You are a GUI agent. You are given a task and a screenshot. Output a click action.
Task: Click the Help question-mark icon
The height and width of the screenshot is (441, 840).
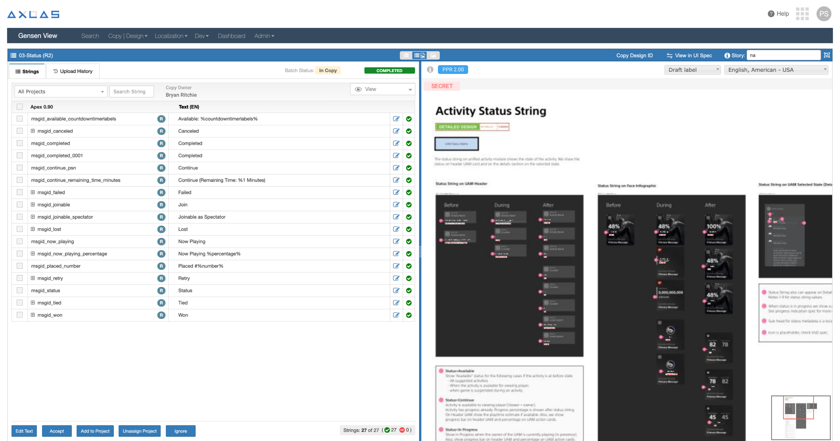pos(771,14)
